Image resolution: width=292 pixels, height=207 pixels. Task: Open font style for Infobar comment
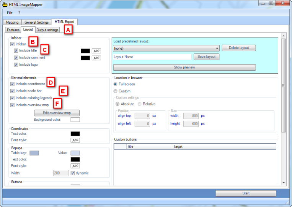pyautogui.click(x=96, y=58)
